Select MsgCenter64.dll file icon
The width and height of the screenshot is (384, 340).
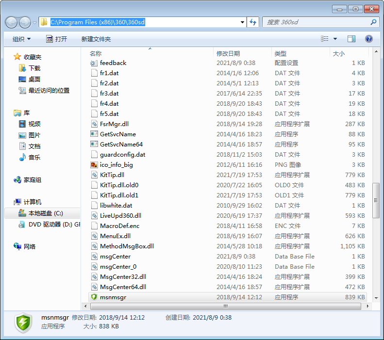point(94,287)
